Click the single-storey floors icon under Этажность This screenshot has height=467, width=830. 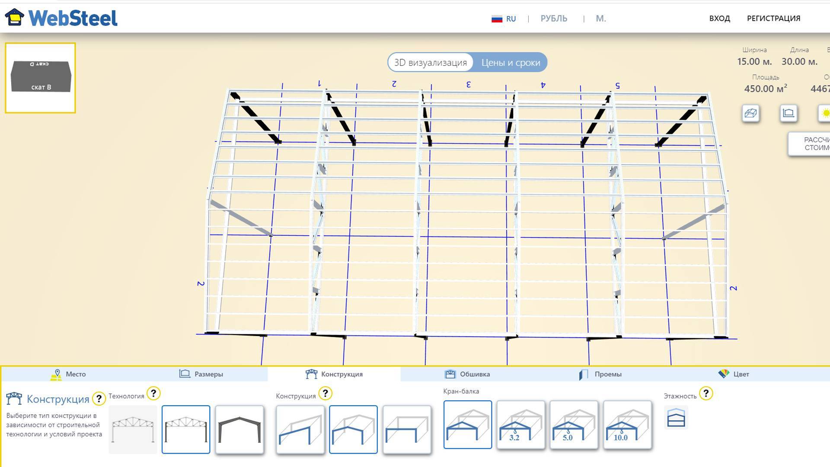click(676, 418)
